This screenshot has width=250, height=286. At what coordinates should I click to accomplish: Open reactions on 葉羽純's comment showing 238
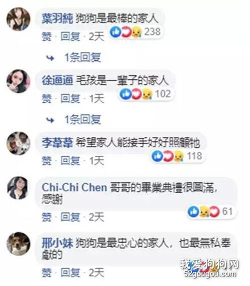click(135, 32)
